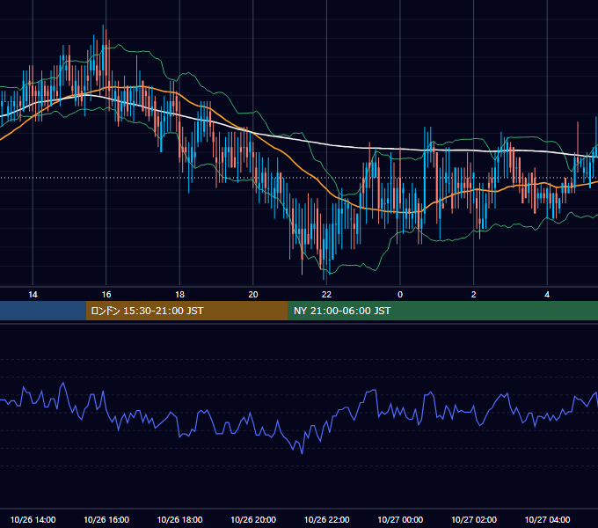
Task: Click the 0 hour label on price chart axis
Action: click(400, 295)
